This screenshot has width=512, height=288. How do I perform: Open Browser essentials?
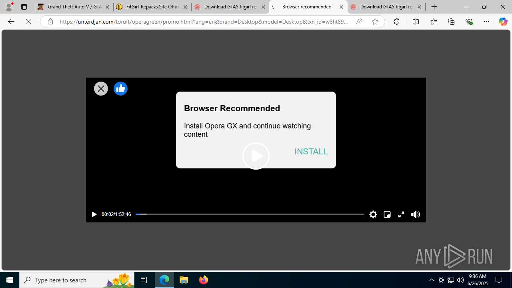(469, 22)
